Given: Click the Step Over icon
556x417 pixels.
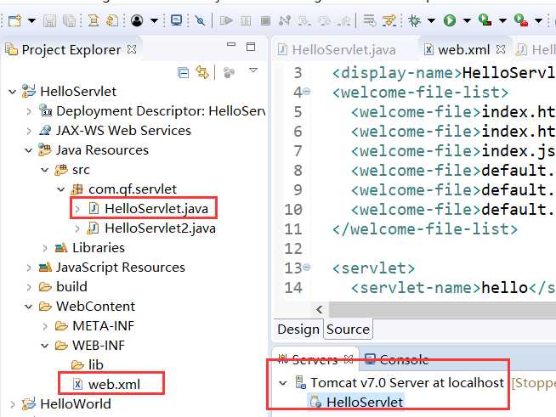Looking at the screenshot, I should click(x=325, y=21).
